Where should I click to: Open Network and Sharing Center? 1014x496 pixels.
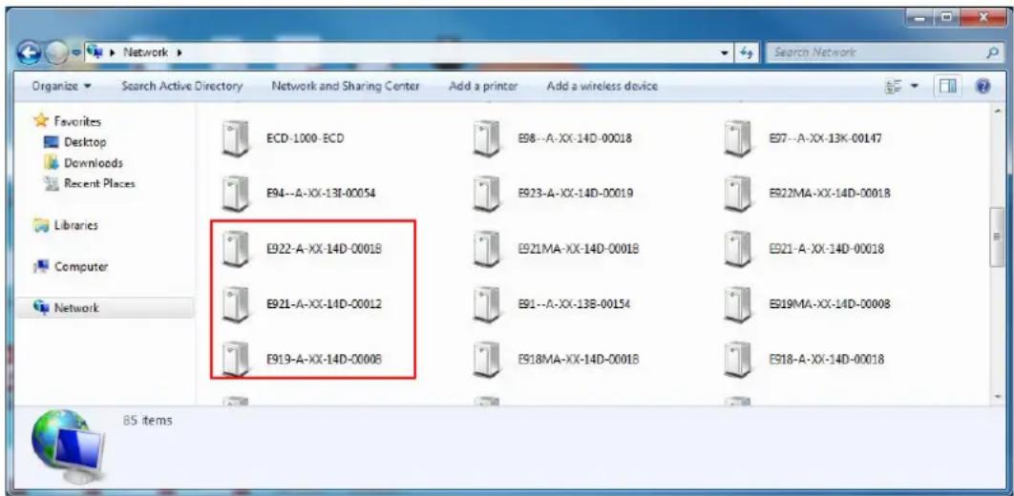tap(346, 85)
